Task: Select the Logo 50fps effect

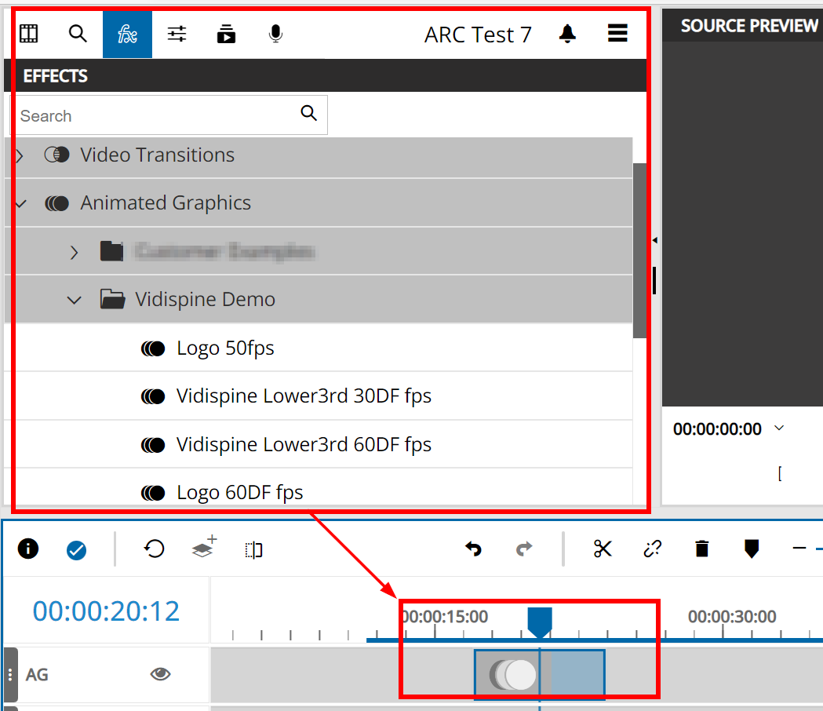Action: pyautogui.click(x=225, y=348)
